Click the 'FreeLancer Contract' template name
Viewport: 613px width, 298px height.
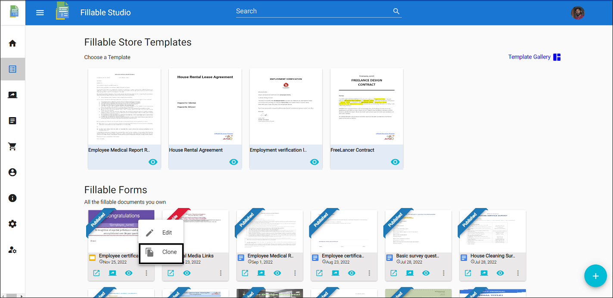[352, 150]
